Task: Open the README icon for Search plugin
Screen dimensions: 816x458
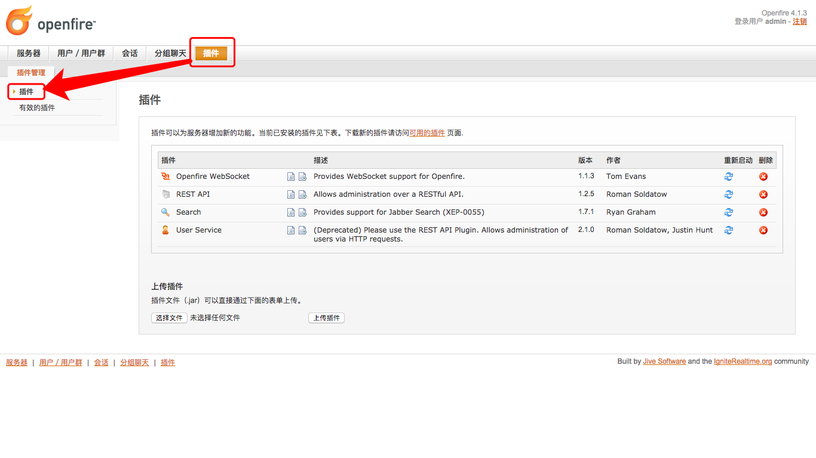Action: 291,212
